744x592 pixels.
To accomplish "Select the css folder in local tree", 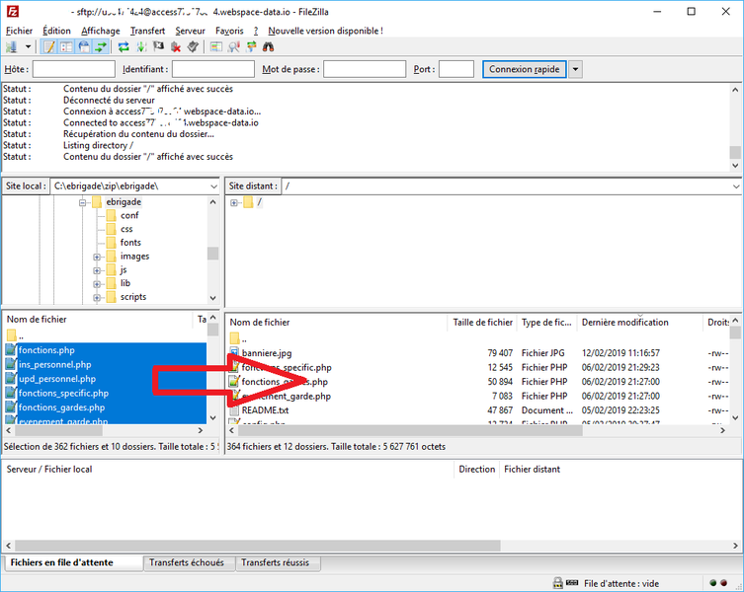I will (x=126, y=230).
